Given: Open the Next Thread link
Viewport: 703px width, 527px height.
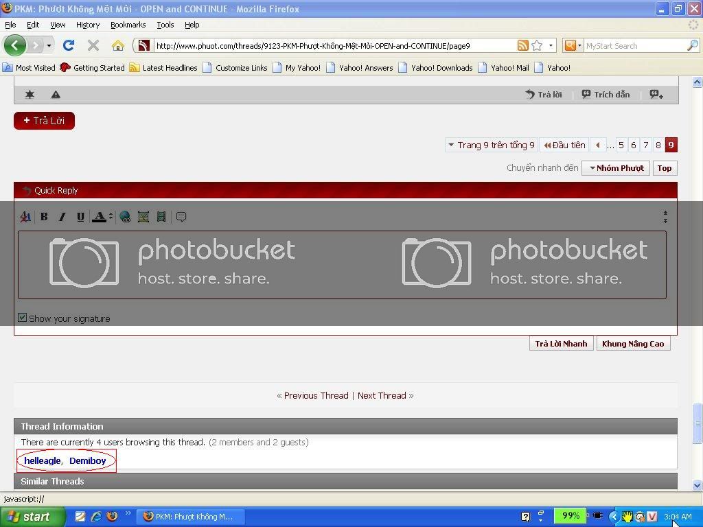Looking at the screenshot, I should click(x=382, y=395).
